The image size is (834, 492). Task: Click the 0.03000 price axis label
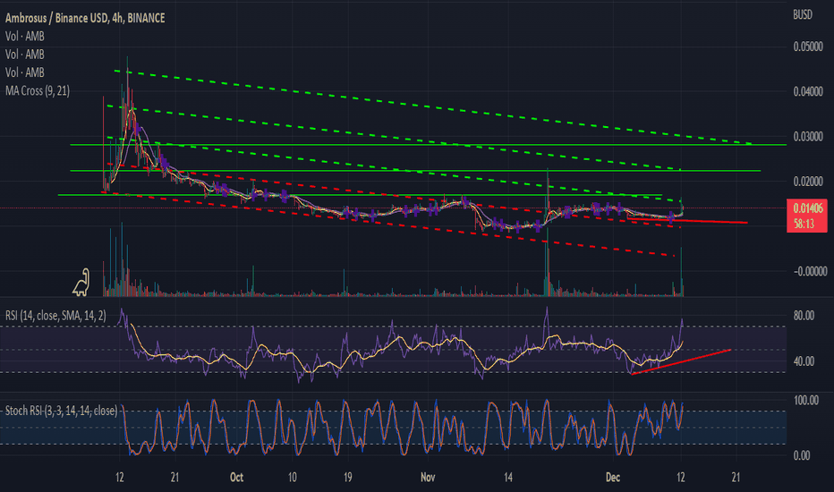pyautogui.click(x=808, y=137)
